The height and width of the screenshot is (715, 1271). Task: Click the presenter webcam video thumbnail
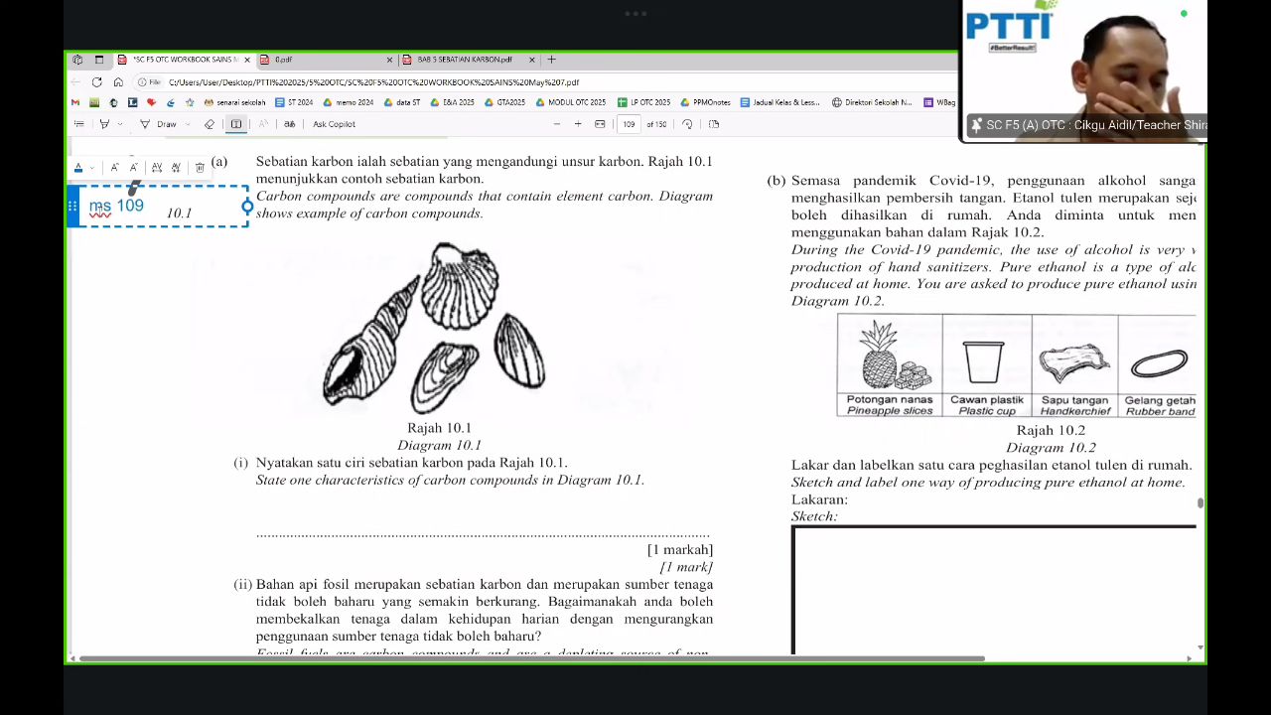click(1083, 71)
